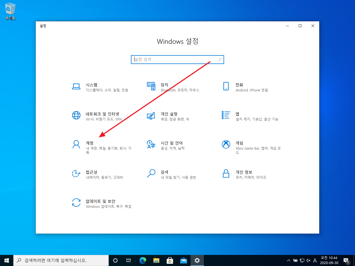The height and width of the screenshot is (266, 355).
Task: Select the 시스템 heading
Action: click(x=92, y=85)
